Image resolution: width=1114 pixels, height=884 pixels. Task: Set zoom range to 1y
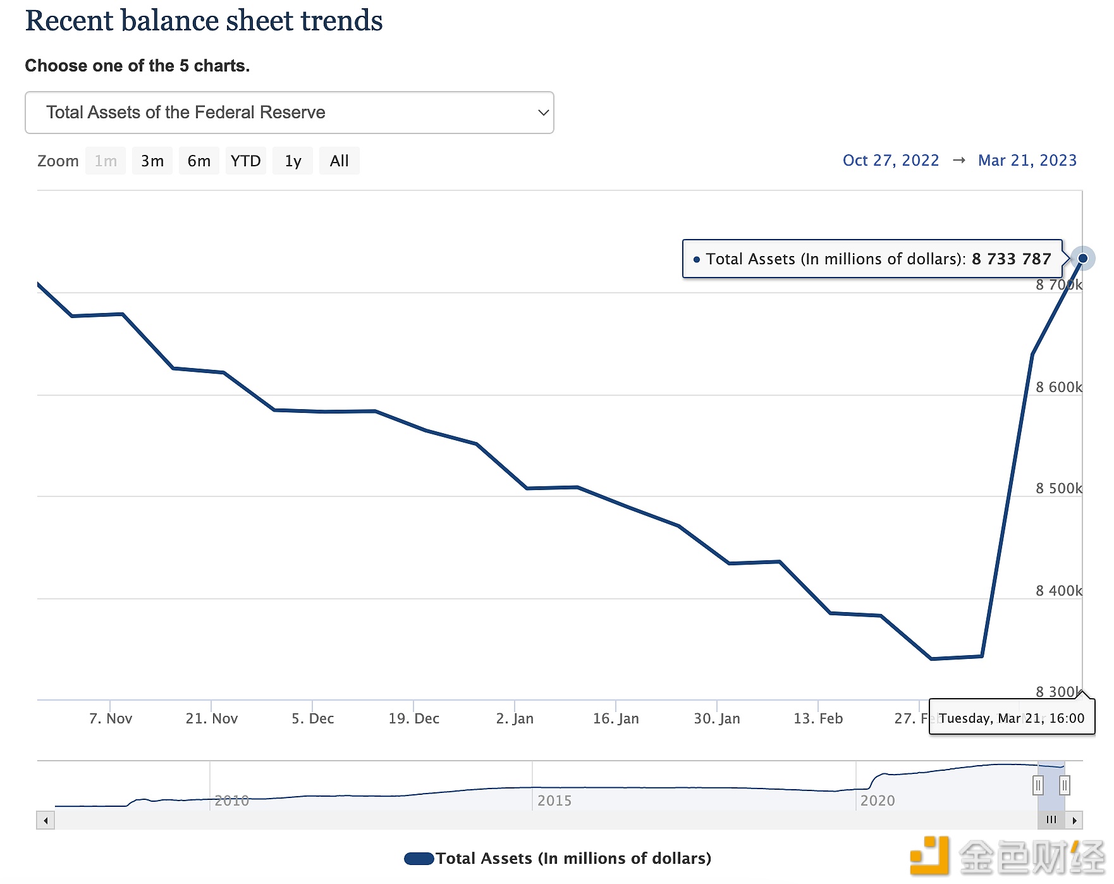click(293, 161)
